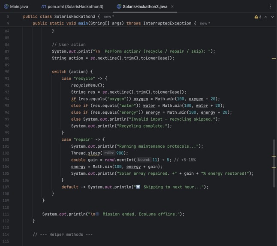Open the pom.xml (SolarisHackathon3) tab

tap(72, 6)
